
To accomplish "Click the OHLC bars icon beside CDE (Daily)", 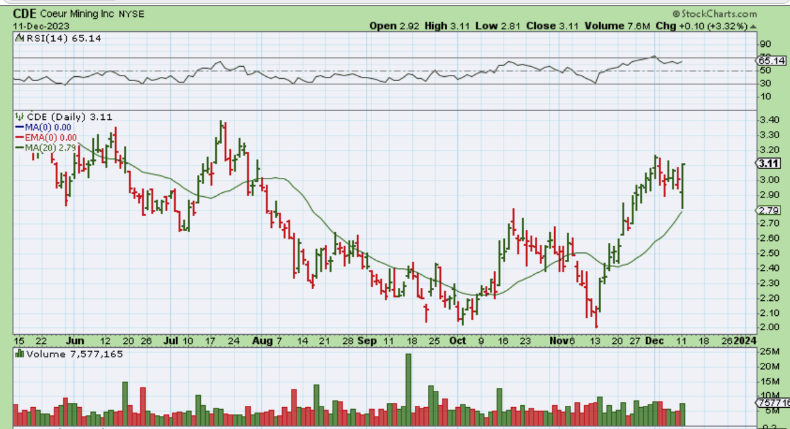I will [20, 117].
